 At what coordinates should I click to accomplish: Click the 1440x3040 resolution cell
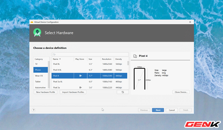point(107,70)
